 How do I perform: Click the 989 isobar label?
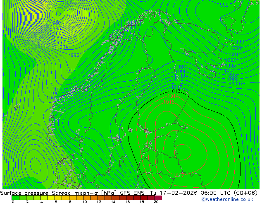[x=58, y=38]
